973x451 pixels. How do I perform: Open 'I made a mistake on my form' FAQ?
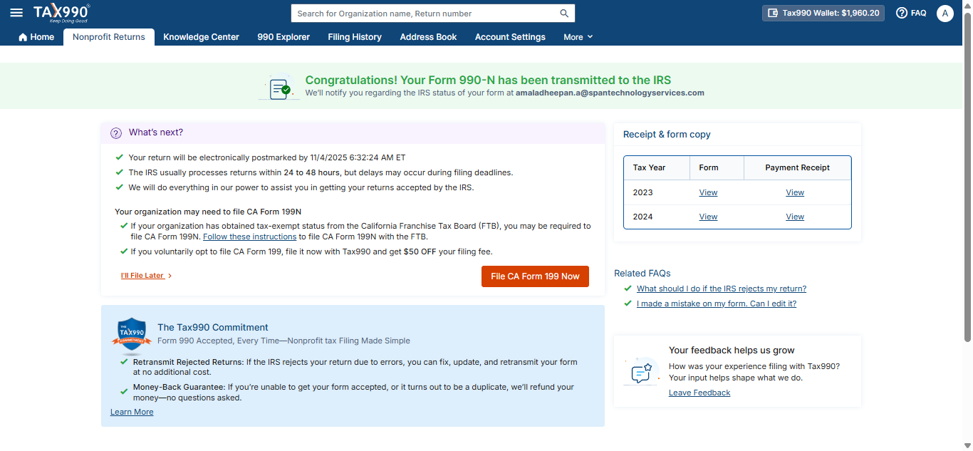tap(717, 304)
